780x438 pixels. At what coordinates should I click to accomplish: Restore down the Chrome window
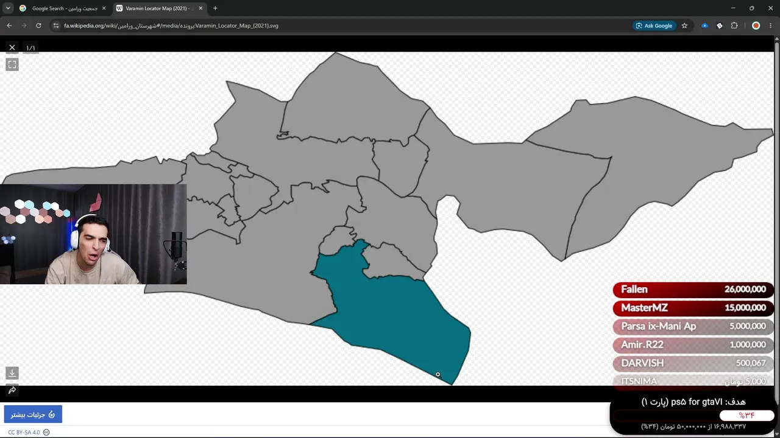[752, 9]
